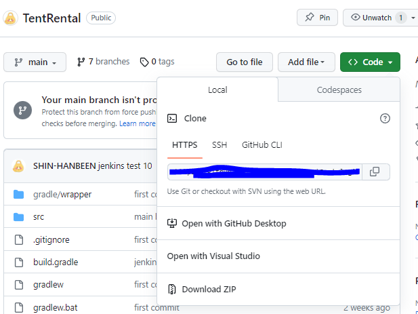
Task: Click the Go to file button
Action: [245, 62]
